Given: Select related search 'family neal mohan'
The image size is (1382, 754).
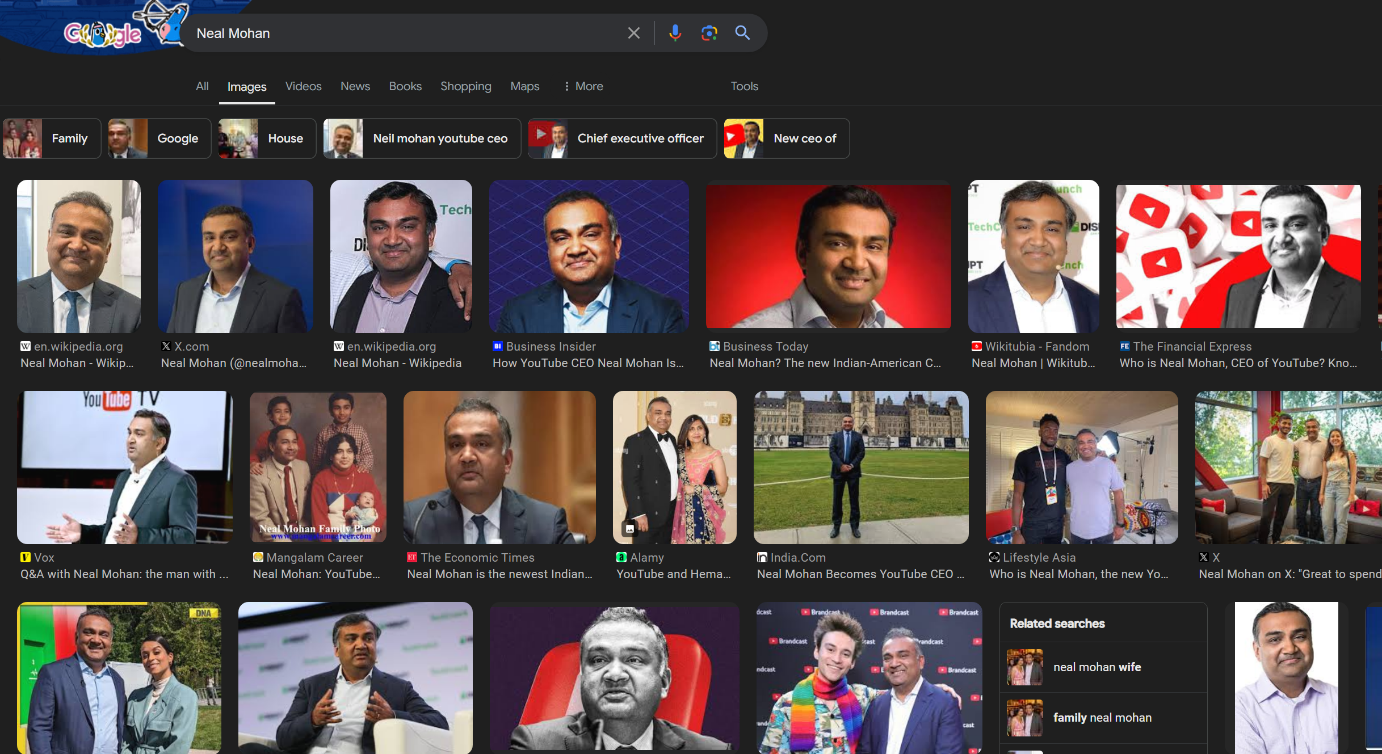Looking at the screenshot, I should tap(1103, 718).
